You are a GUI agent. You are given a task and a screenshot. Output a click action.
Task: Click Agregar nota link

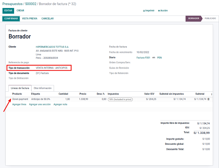(x=60, y=104)
